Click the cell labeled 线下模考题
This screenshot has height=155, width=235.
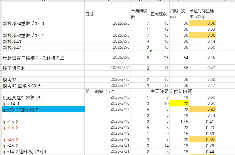(x=43, y=68)
